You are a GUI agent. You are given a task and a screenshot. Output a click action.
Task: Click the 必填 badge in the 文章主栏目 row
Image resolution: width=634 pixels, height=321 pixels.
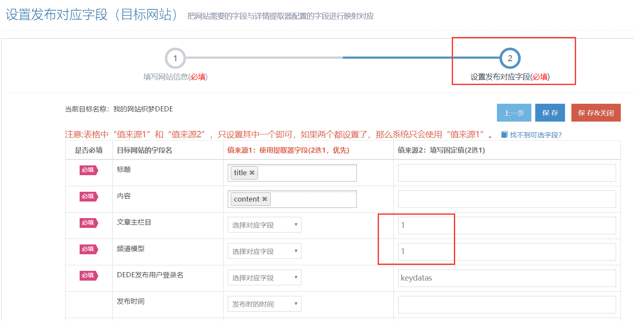pos(89,223)
